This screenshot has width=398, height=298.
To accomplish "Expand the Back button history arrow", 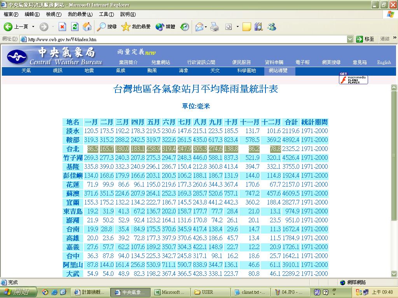I will pos(33,27).
